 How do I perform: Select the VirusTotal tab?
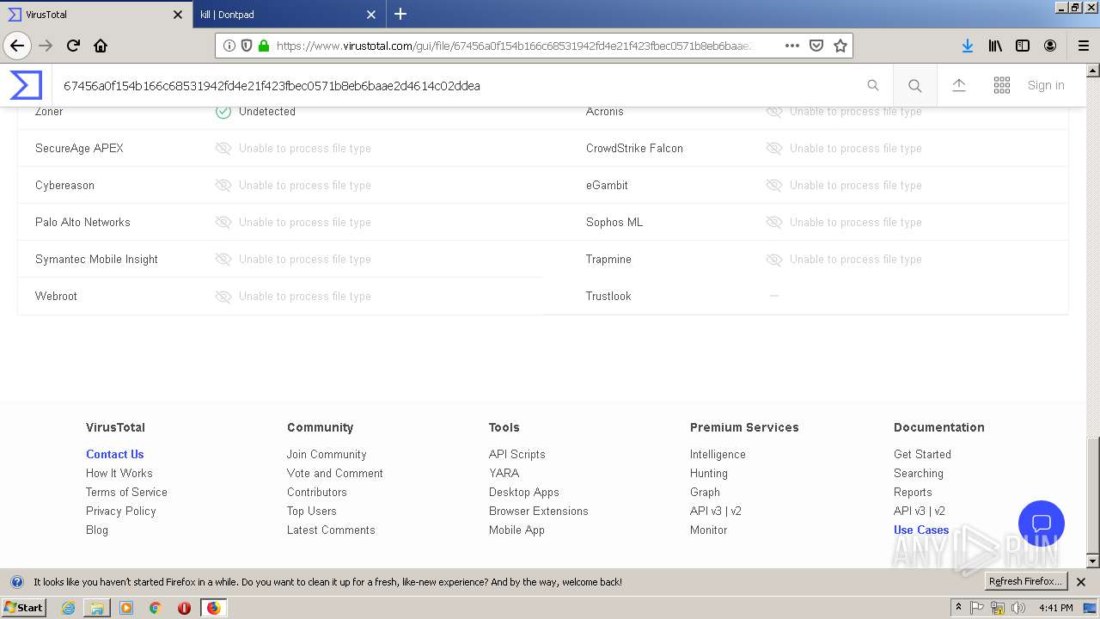(x=95, y=15)
